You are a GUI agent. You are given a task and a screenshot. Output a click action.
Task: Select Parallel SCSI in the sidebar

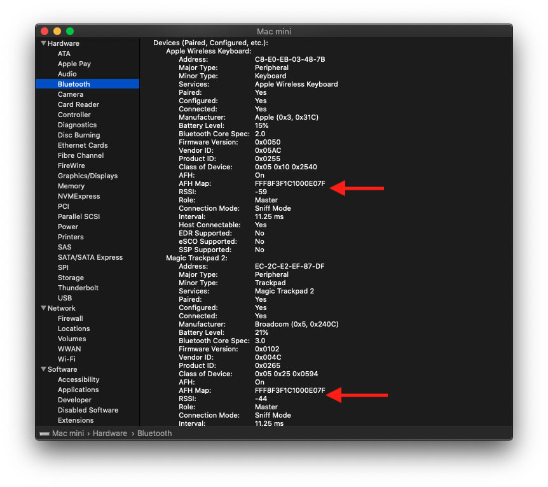point(79,216)
